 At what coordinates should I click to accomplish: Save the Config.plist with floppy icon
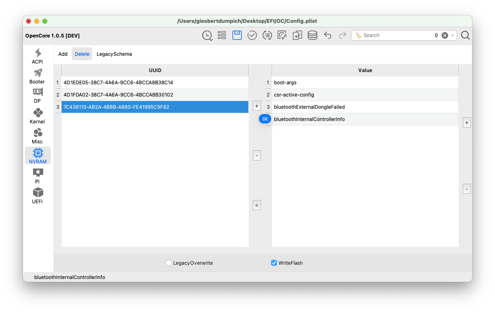pyautogui.click(x=237, y=35)
